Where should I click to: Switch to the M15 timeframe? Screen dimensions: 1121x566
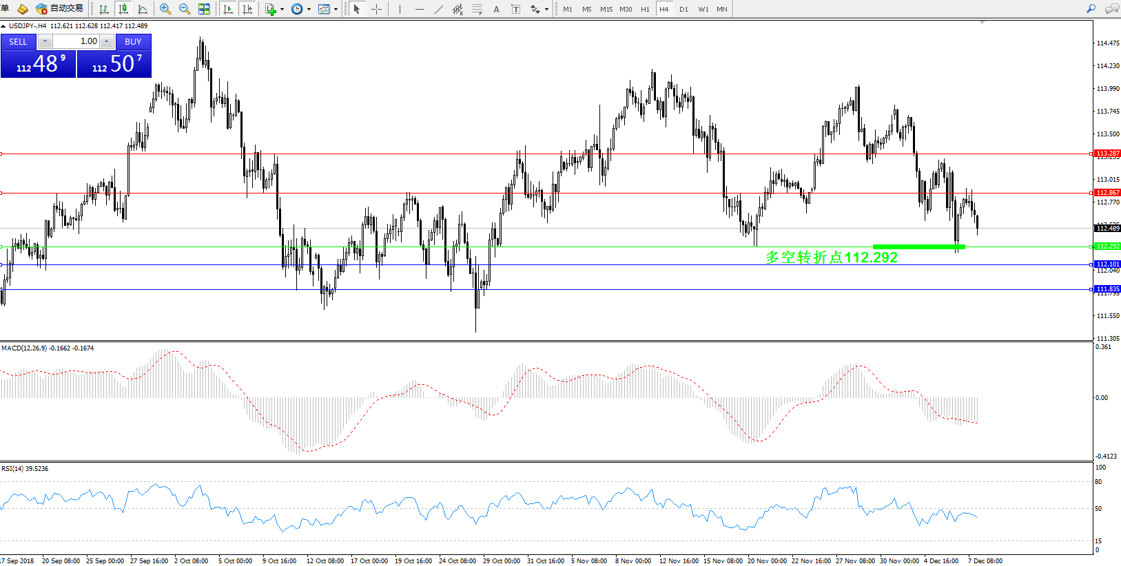[x=606, y=9]
